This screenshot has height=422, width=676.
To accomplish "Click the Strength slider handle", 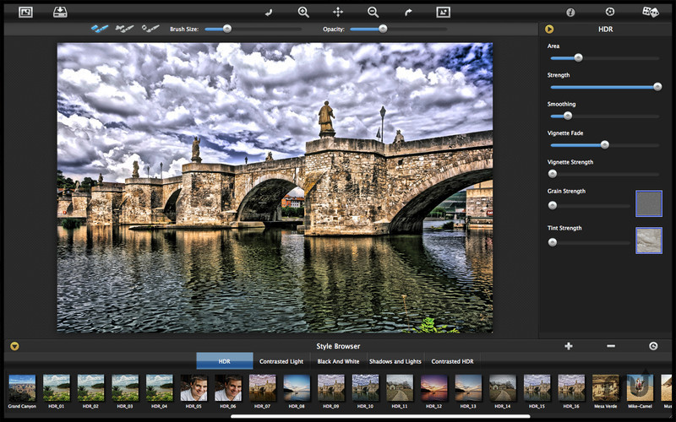I will (657, 86).
